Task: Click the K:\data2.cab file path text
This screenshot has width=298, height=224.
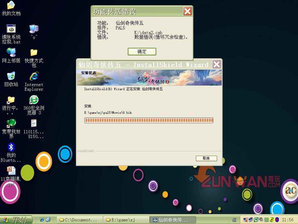Action: point(148,33)
